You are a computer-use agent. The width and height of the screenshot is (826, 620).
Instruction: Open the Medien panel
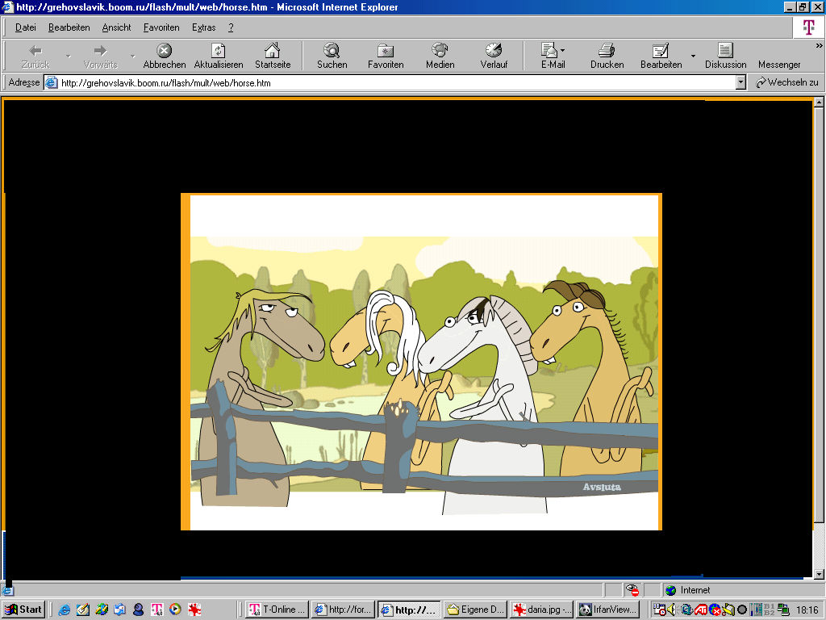tap(440, 56)
